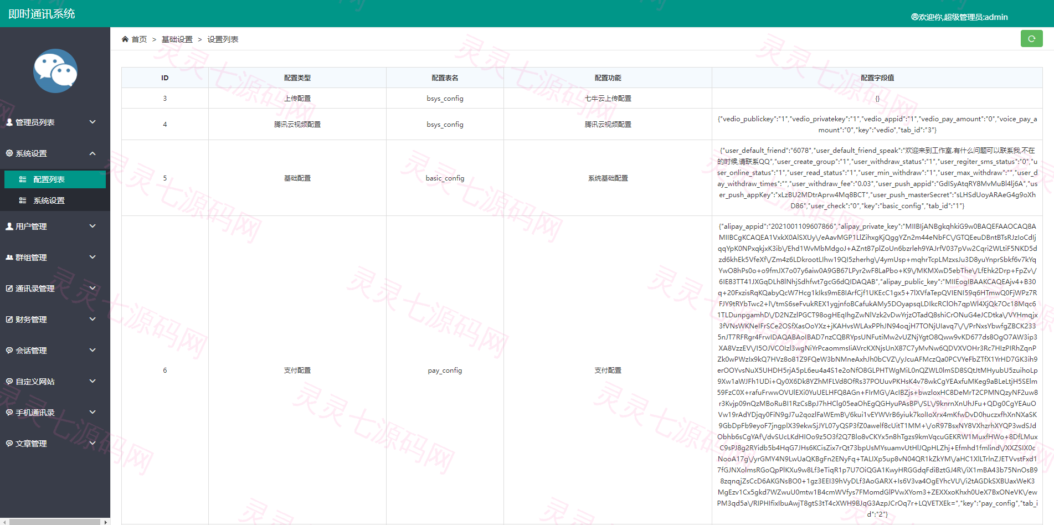Viewport: 1054px width, 525px height.
Task: Open the 系统设置 submenu item
Action: 55,200
